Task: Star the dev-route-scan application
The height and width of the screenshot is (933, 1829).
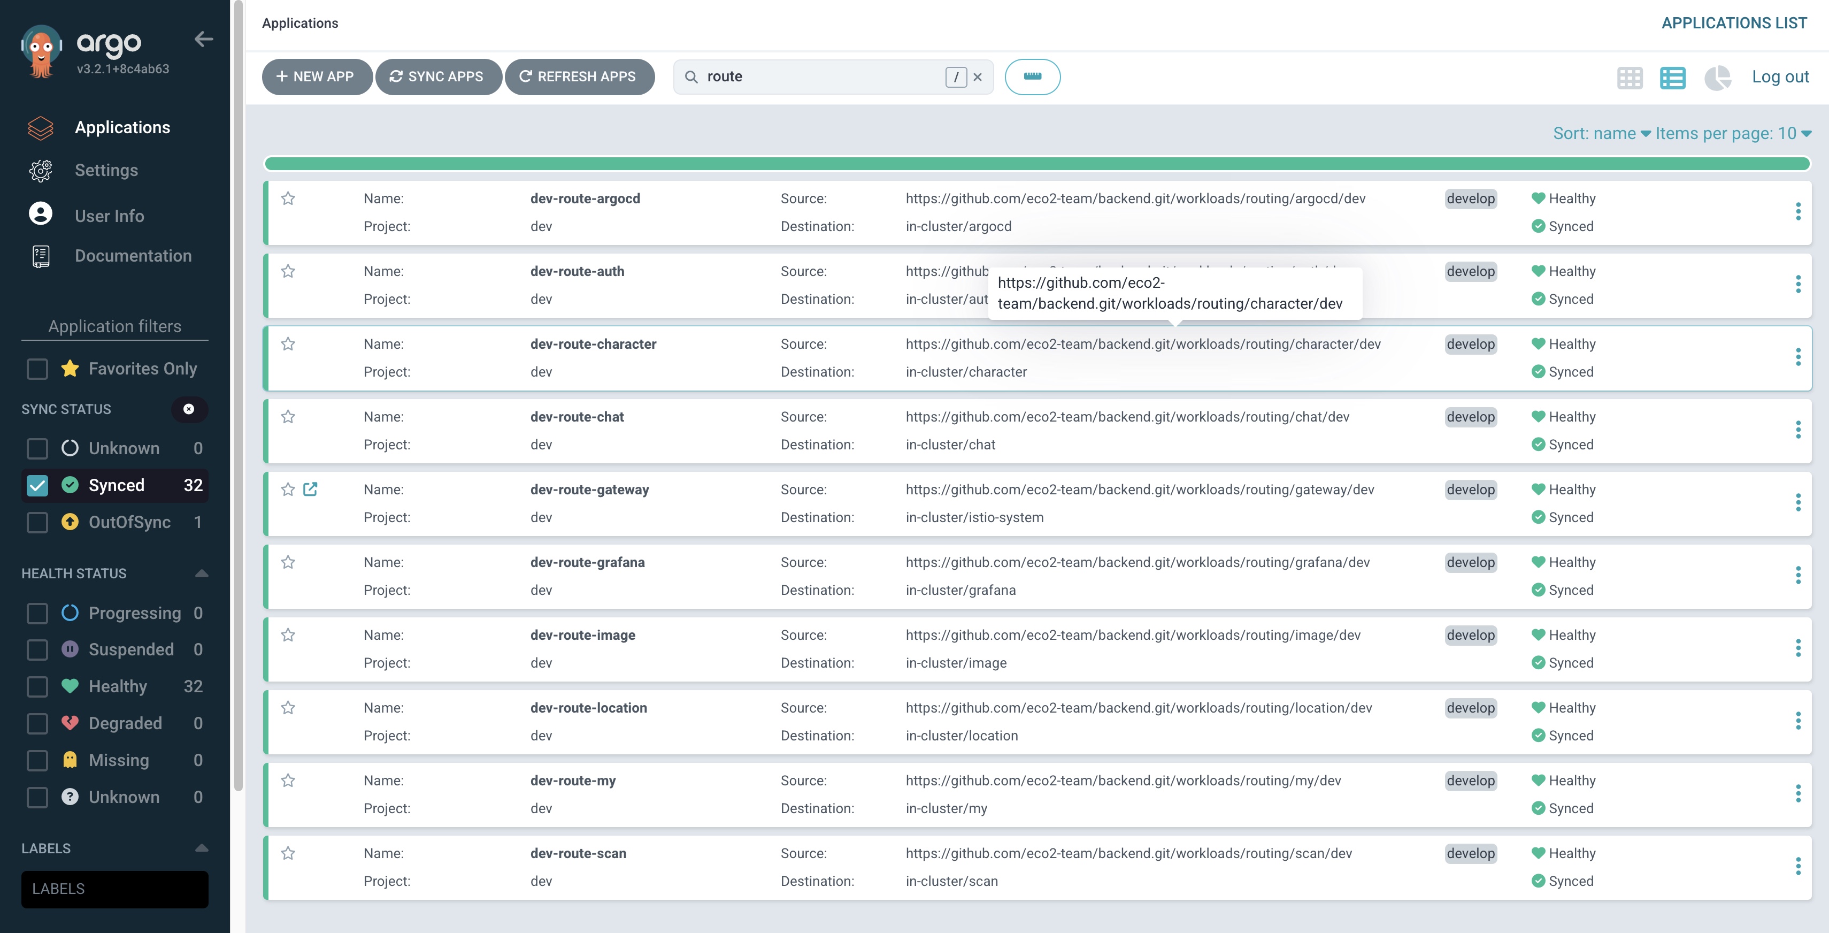Action: pos(288,853)
